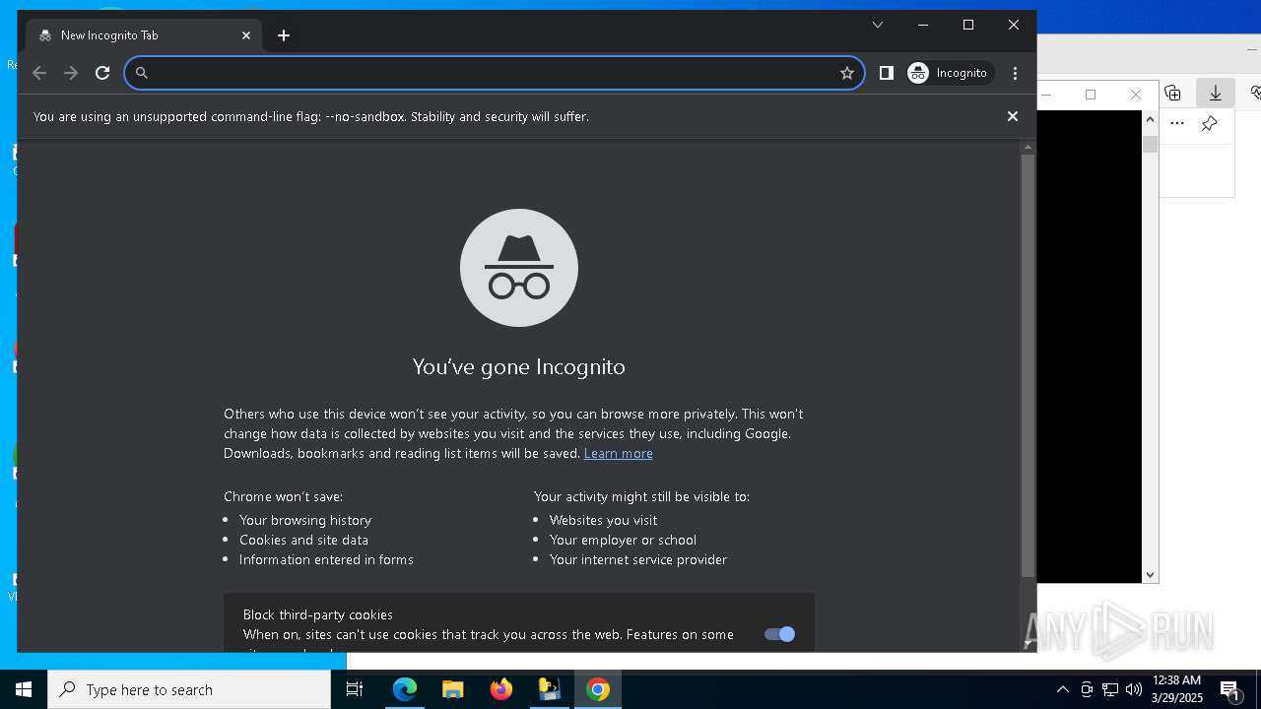Open File Explorer from the taskbar
This screenshot has width=1261, height=709.
click(452, 689)
